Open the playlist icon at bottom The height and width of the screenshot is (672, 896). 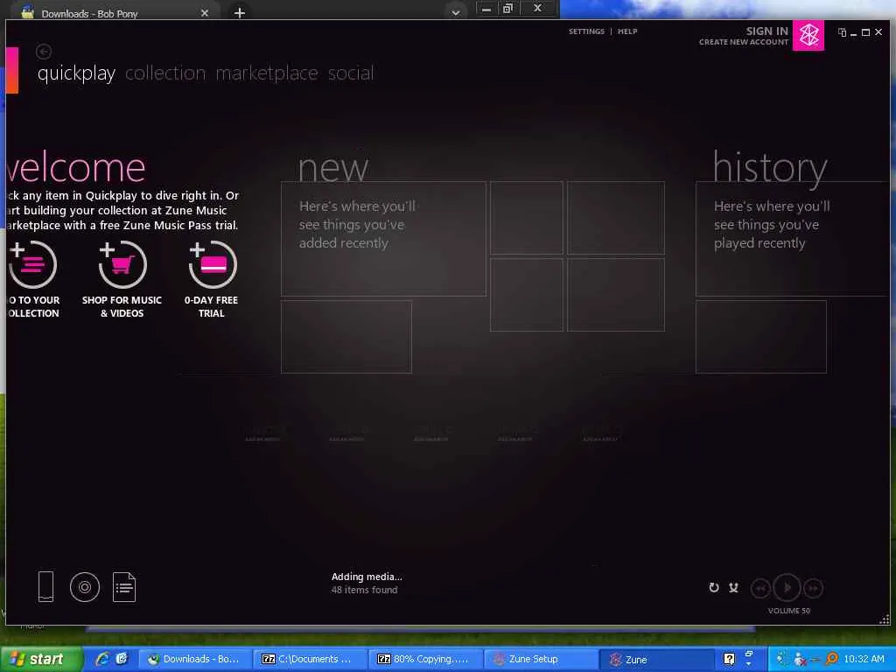[x=124, y=587]
